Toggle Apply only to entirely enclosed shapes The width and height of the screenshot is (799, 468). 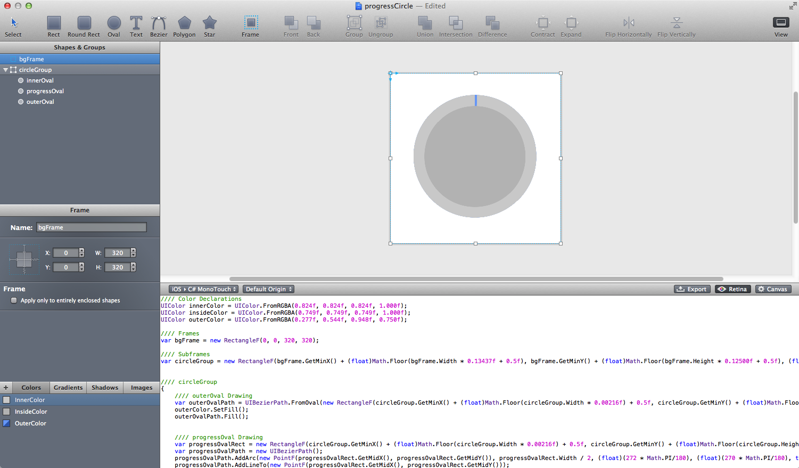[14, 300]
